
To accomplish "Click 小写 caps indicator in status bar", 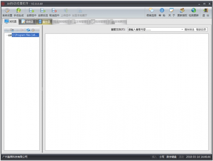I will coord(162,157).
